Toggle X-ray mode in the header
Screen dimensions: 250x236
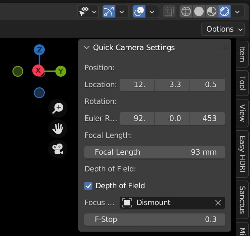169,12
